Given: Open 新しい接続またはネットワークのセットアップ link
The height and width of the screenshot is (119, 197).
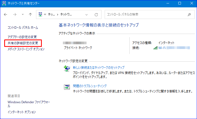Looking at the screenshot, I should (99, 67).
